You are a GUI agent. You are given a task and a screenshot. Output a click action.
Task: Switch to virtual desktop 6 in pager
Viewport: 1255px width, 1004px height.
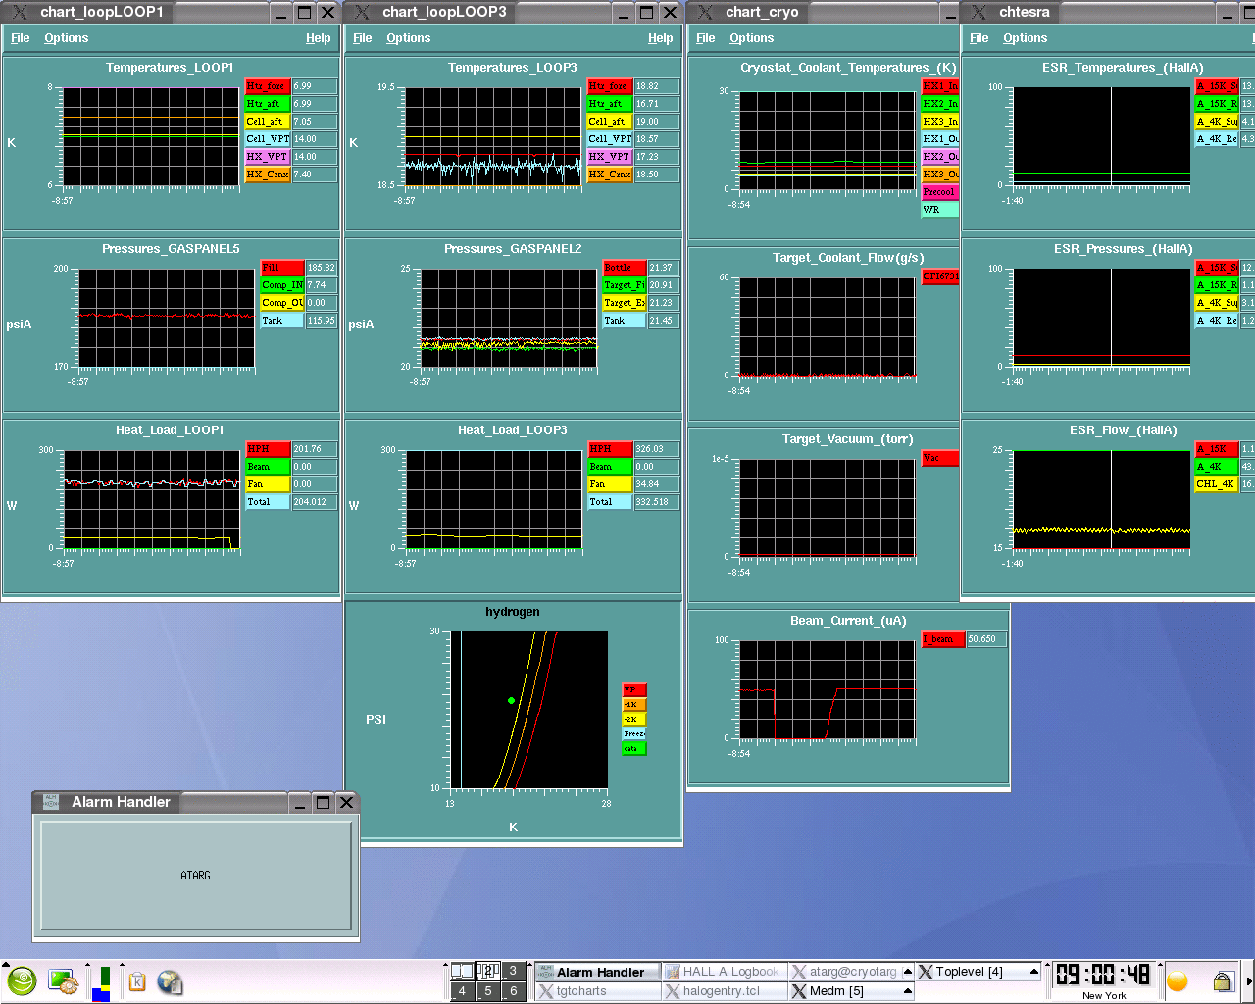512,991
